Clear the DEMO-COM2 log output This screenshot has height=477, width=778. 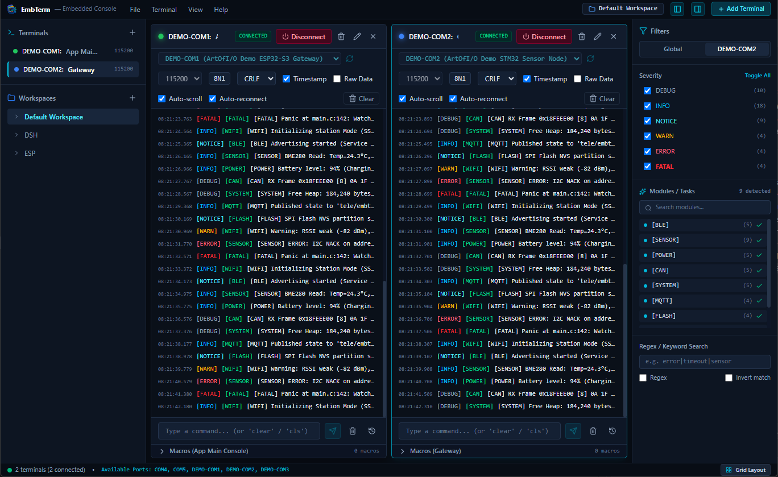(602, 98)
